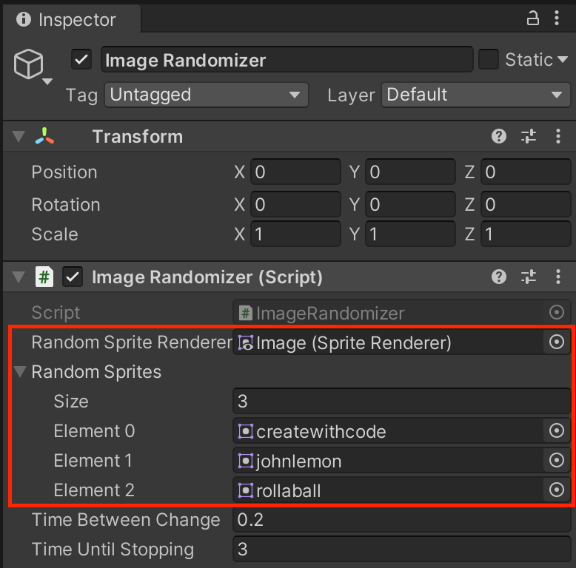Select the Inspector tab
Viewport: 576px width, 568px height.
67,19
